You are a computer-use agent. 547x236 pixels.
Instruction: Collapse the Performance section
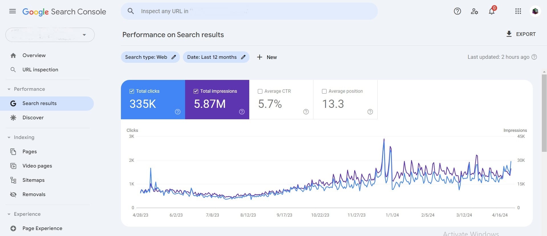(x=9, y=89)
